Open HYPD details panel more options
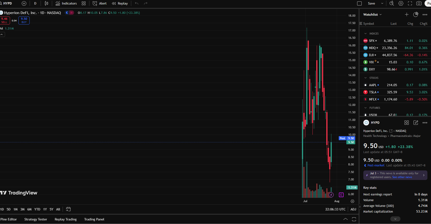 425,122
